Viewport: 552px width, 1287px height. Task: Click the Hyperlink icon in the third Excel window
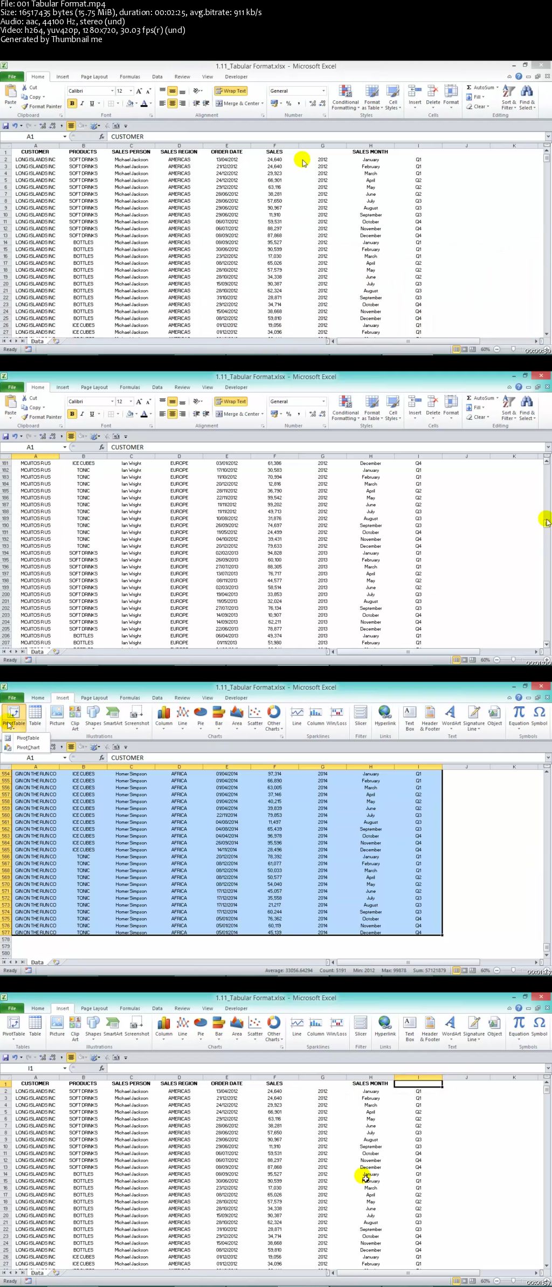pos(385,715)
